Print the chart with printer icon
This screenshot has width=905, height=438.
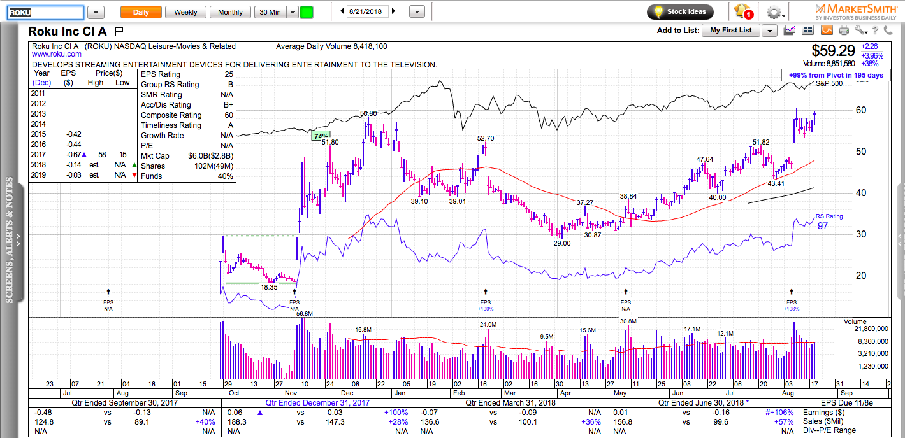click(844, 30)
